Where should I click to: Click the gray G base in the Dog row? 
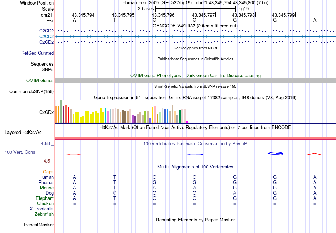pyautogui.click(x=115, y=193)
